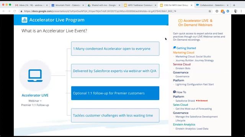Click the 'How To' section heading
Image resolution: width=245 pixels, height=137 pixels.
(x=181, y=92)
